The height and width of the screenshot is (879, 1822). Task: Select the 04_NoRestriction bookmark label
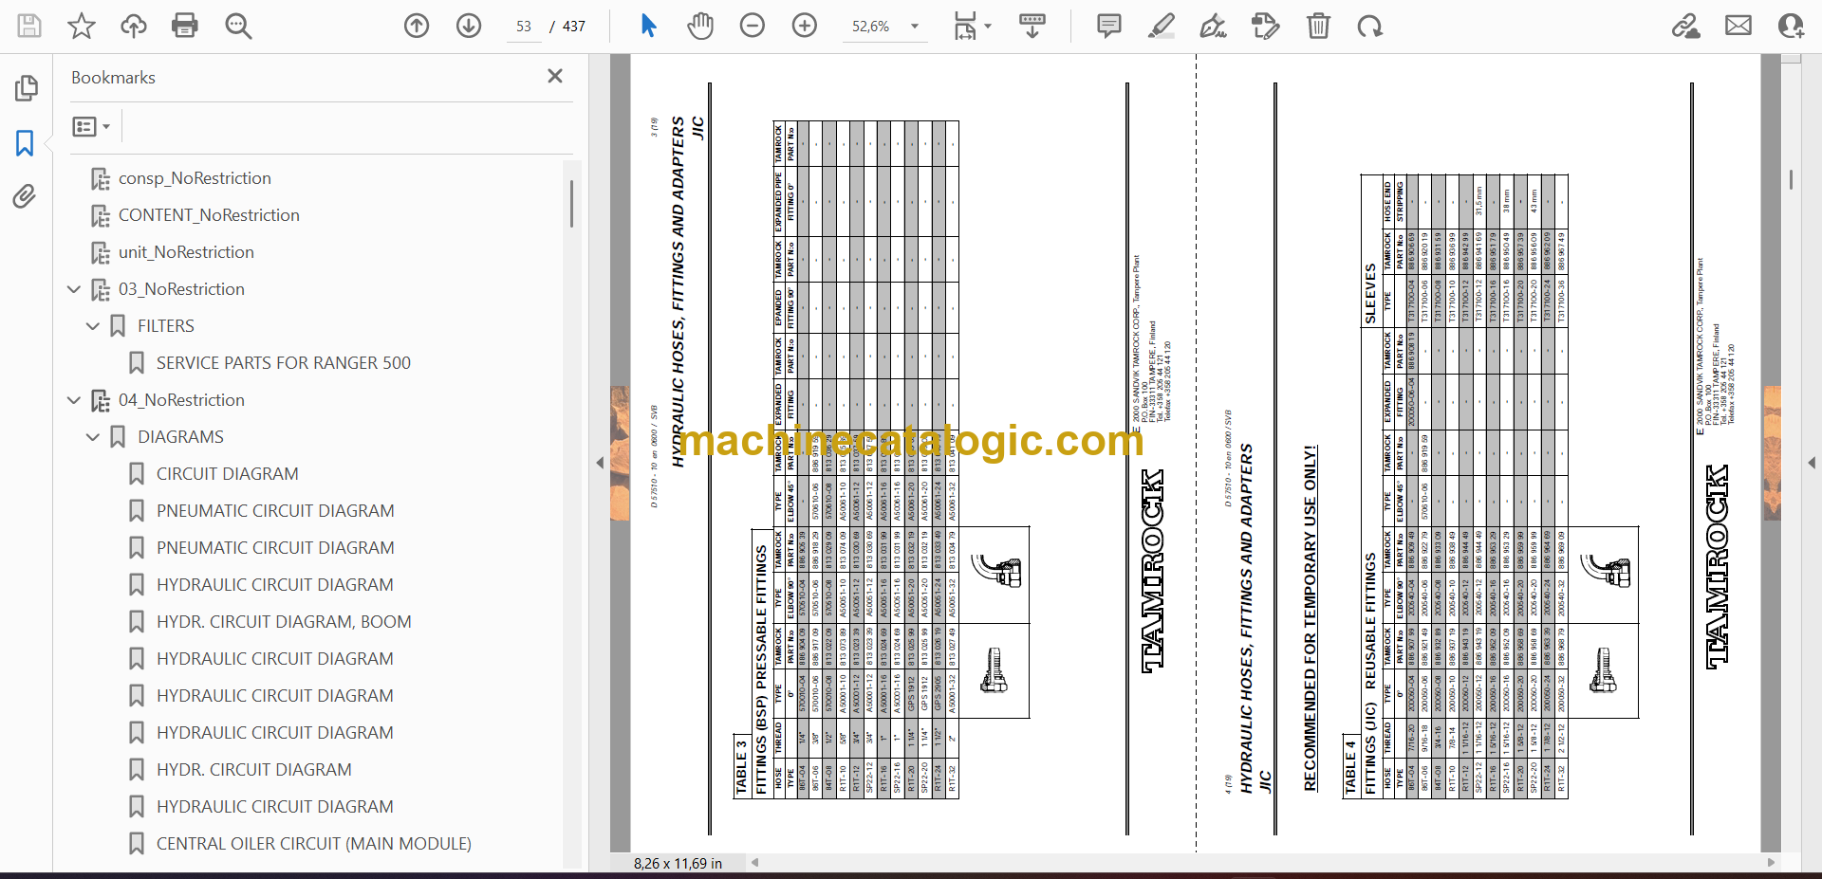pyautogui.click(x=181, y=400)
